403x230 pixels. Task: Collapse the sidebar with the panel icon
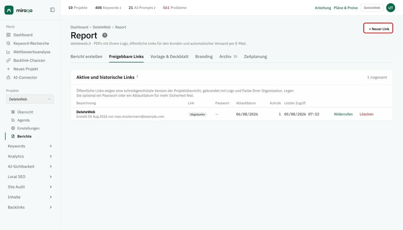tap(52, 10)
